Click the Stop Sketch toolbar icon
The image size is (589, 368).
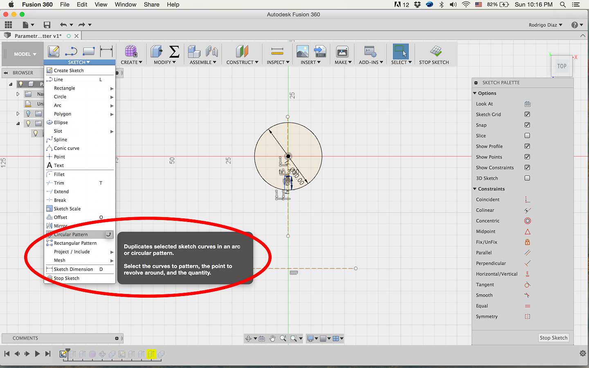[x=436, y=52]
